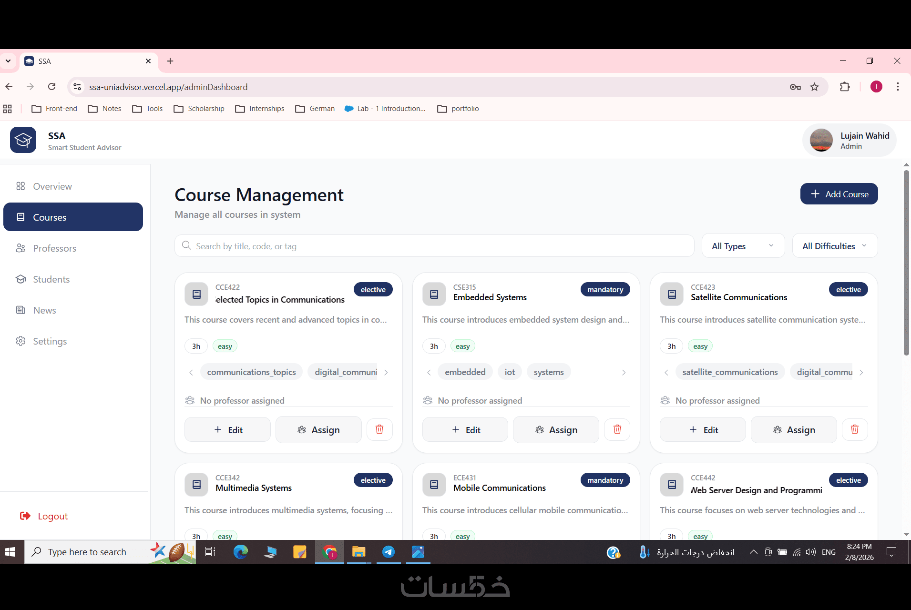Open Telegram from the taskbar
This screenshot has width=911, height=610.
tap(389, 552)
